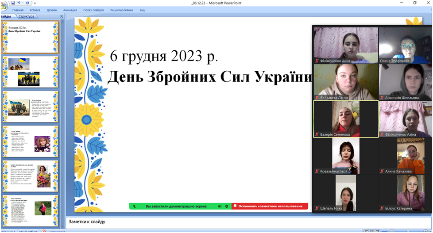433x233 pixels.
Task: Open the Undo history dropdown arrow
Action: point(24,3)
